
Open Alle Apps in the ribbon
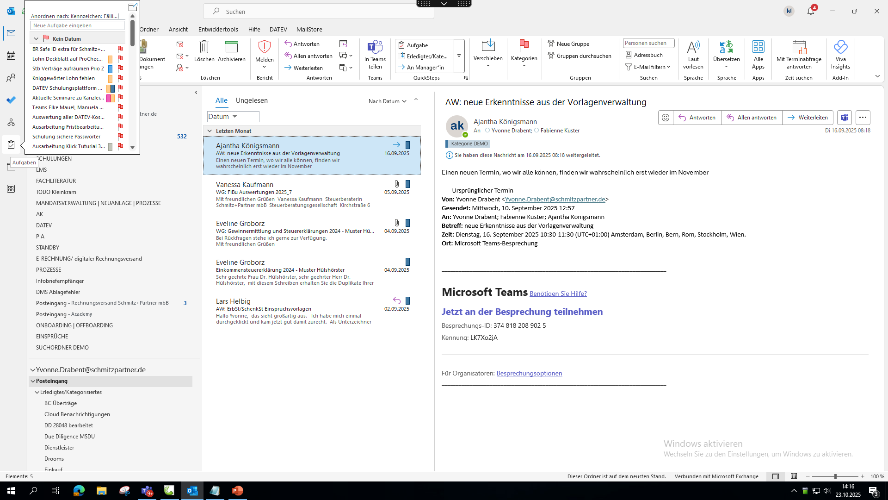pos(758,55)
